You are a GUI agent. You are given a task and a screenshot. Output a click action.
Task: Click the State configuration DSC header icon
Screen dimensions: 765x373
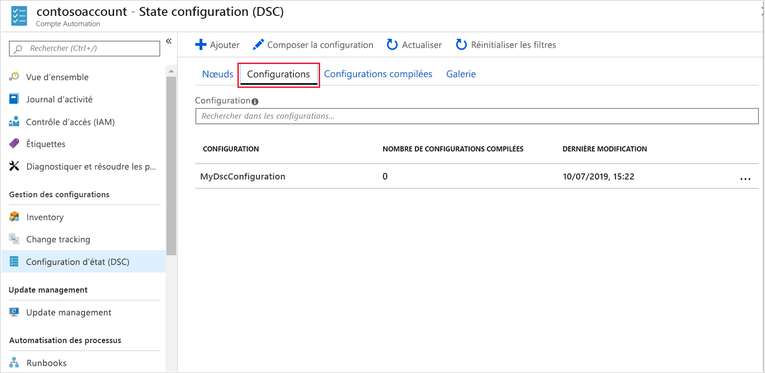[x=19, y=16]
